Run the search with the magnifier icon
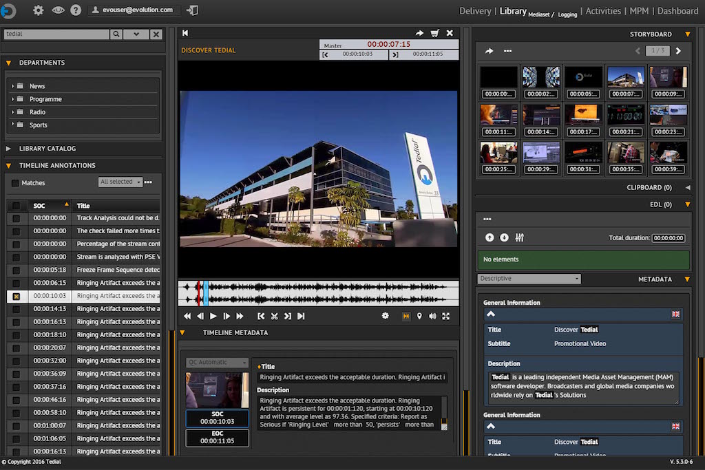This screenshot has width=705, height=470. pyautogui.click(x=116, y=34)
